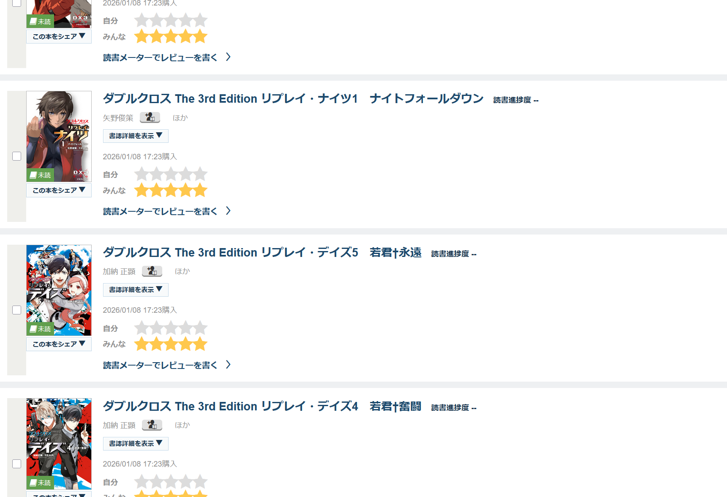
Task: Open author 加納 正顕 link for Days5
Action: [119, 271]
